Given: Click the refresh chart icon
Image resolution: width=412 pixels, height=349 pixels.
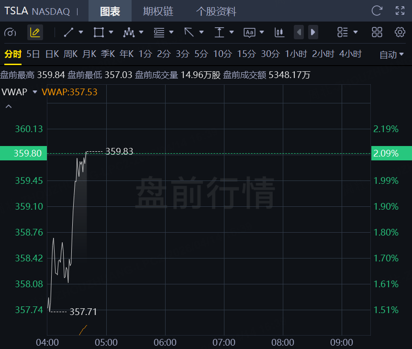Looking at the screenshot, I should (377, 11).
